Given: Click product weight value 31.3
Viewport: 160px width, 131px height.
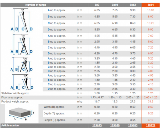Looking at the screenshot, I should [x=151, y=101].
